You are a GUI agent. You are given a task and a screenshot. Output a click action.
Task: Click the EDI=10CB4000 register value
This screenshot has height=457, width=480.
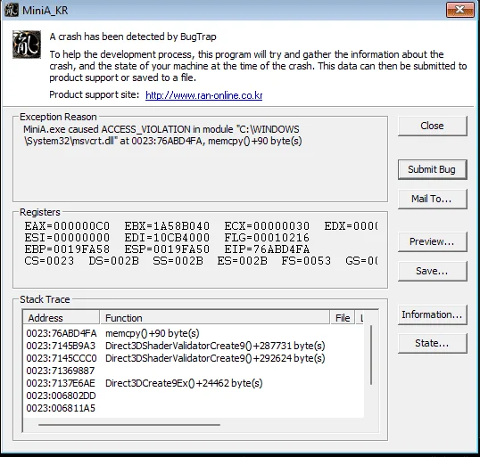[167, 238]
